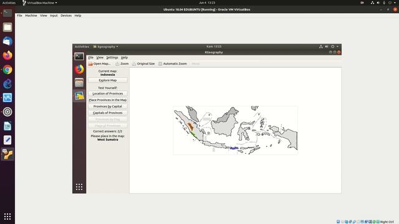The image size is (399, 224).
Task: Start the Provinces by Capital quiz
Action: click(108, 106)
